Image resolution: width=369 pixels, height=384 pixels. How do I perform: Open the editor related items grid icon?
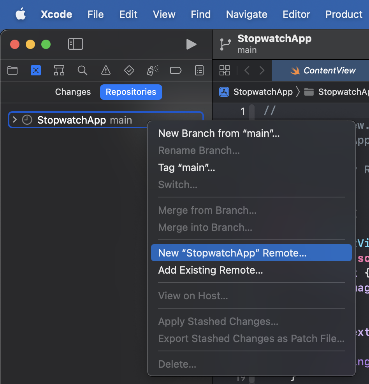pos(225,70)
